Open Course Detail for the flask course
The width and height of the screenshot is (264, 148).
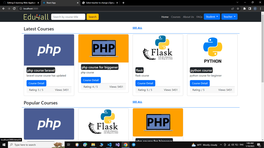pos(145,83)
